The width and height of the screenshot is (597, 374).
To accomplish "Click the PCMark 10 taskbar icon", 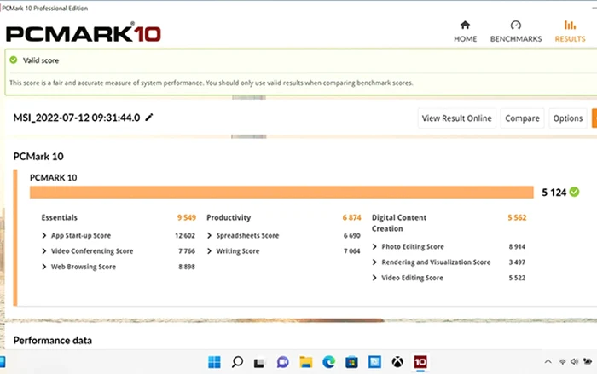I will click(420, 362).
